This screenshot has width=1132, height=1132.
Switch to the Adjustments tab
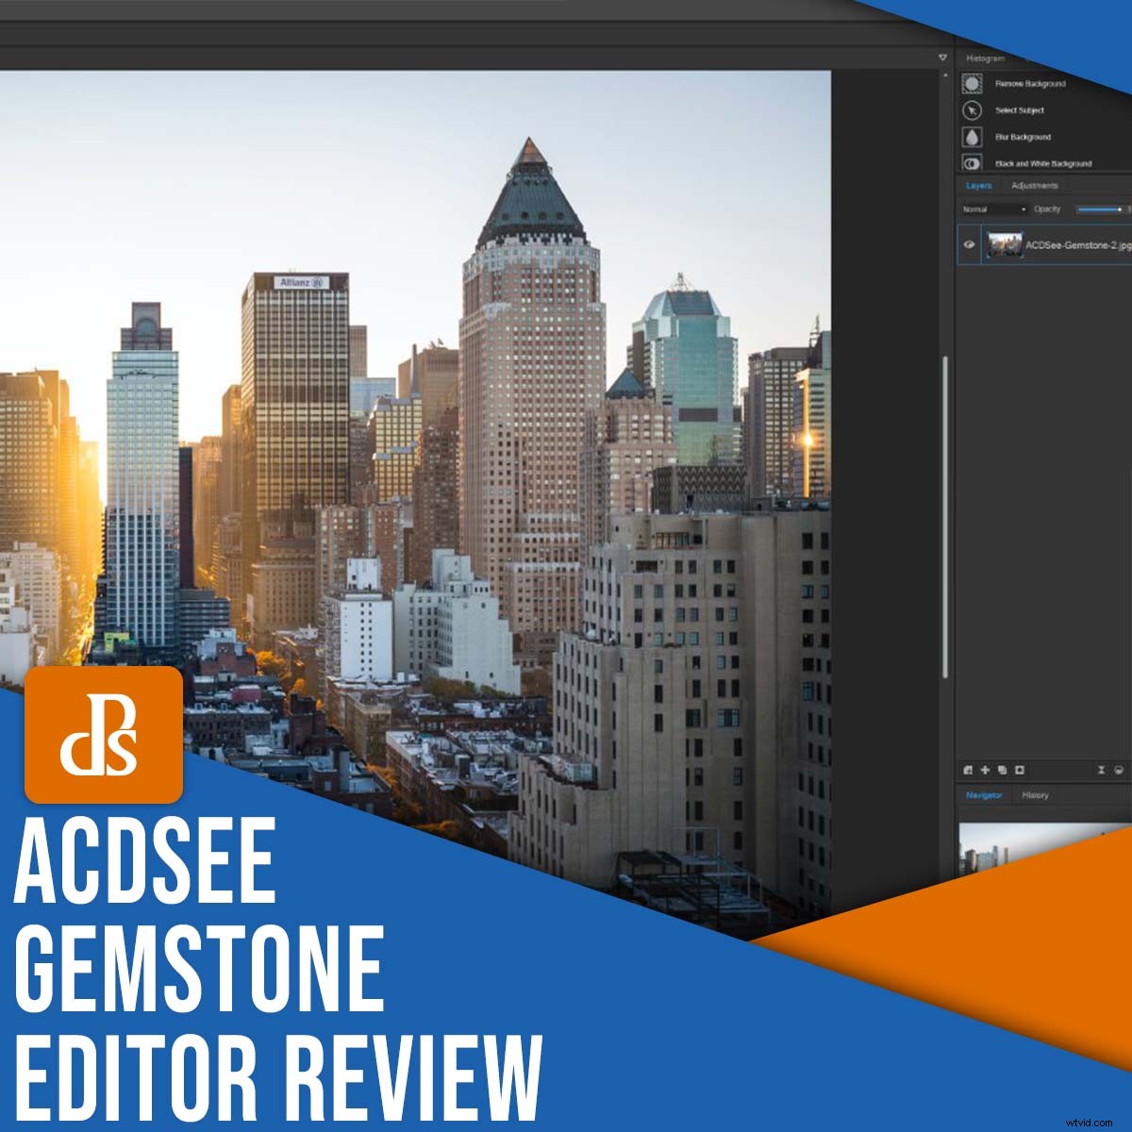(x=1036, y=186)
